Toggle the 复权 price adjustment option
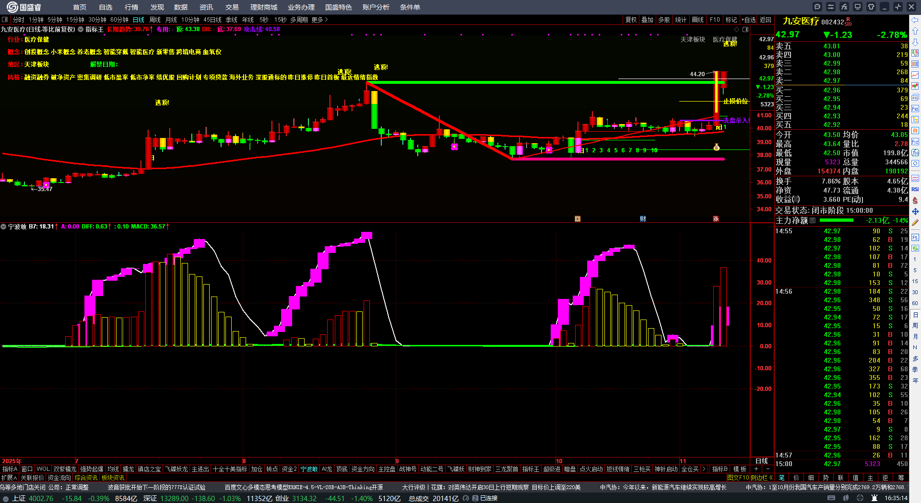Image resolution: width=921 pixels, height=503 pixels. click(631, 20)
